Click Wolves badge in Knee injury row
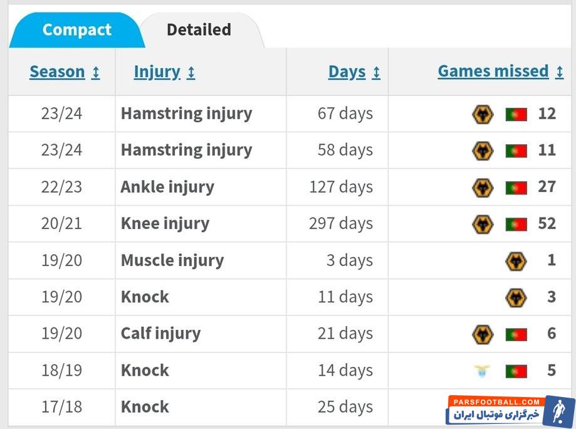 (482, 224)
